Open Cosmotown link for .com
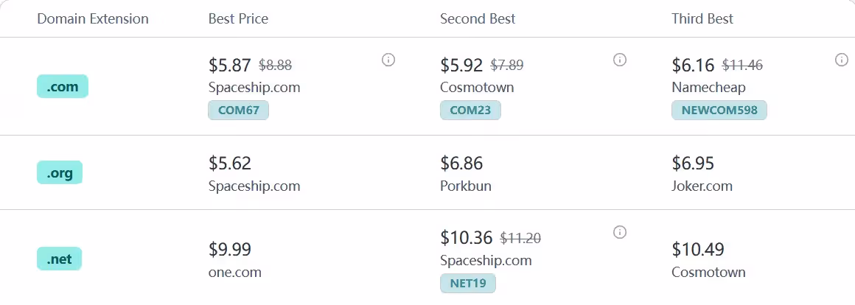The width and height of the screenshot is (855, 305). tap(477, 88)
